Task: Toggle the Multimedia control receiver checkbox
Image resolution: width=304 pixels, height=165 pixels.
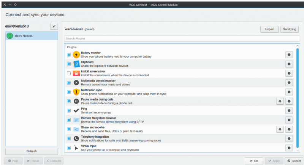Action: tap(69, 83)
